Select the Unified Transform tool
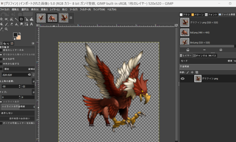Viewport: 236px width, 142px height. pyautogui.click(x=26, y=19)
